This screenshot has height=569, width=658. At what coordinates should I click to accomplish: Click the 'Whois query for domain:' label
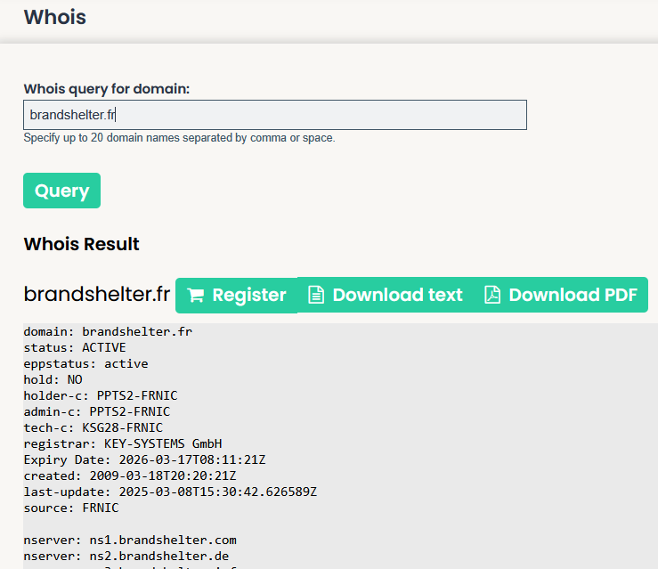coord(107,89)
